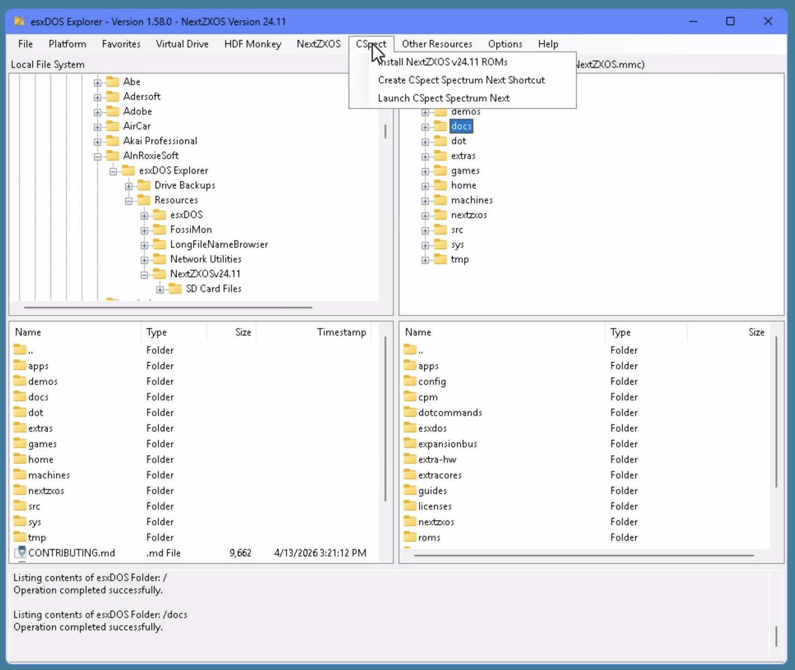Click the machines folder icon in esxDOS tree

coord(441,200)
